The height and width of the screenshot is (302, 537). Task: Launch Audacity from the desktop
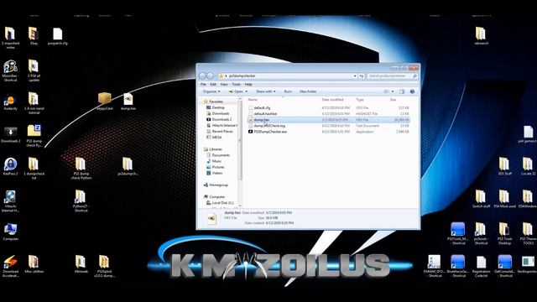click(x=10, y=102)
